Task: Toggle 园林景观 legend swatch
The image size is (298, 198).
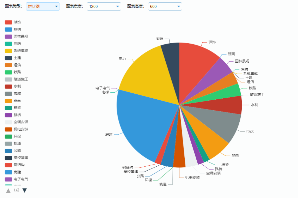Action: coord(9,36)
